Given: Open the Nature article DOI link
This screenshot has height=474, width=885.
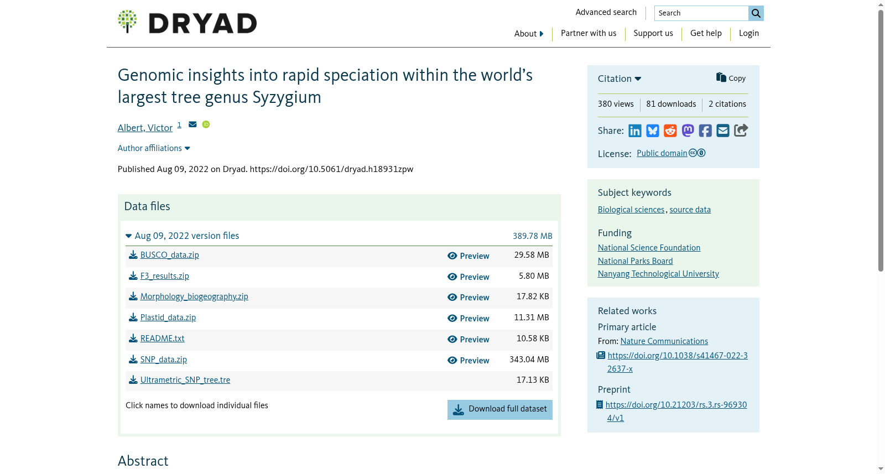Looking at the screenshot, I should pos(677,362).
